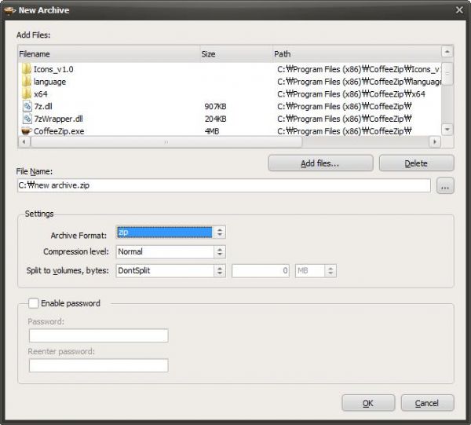The image size is (471, 425).
Task: Click the x64 folder icon
Action: coord(27,93)
